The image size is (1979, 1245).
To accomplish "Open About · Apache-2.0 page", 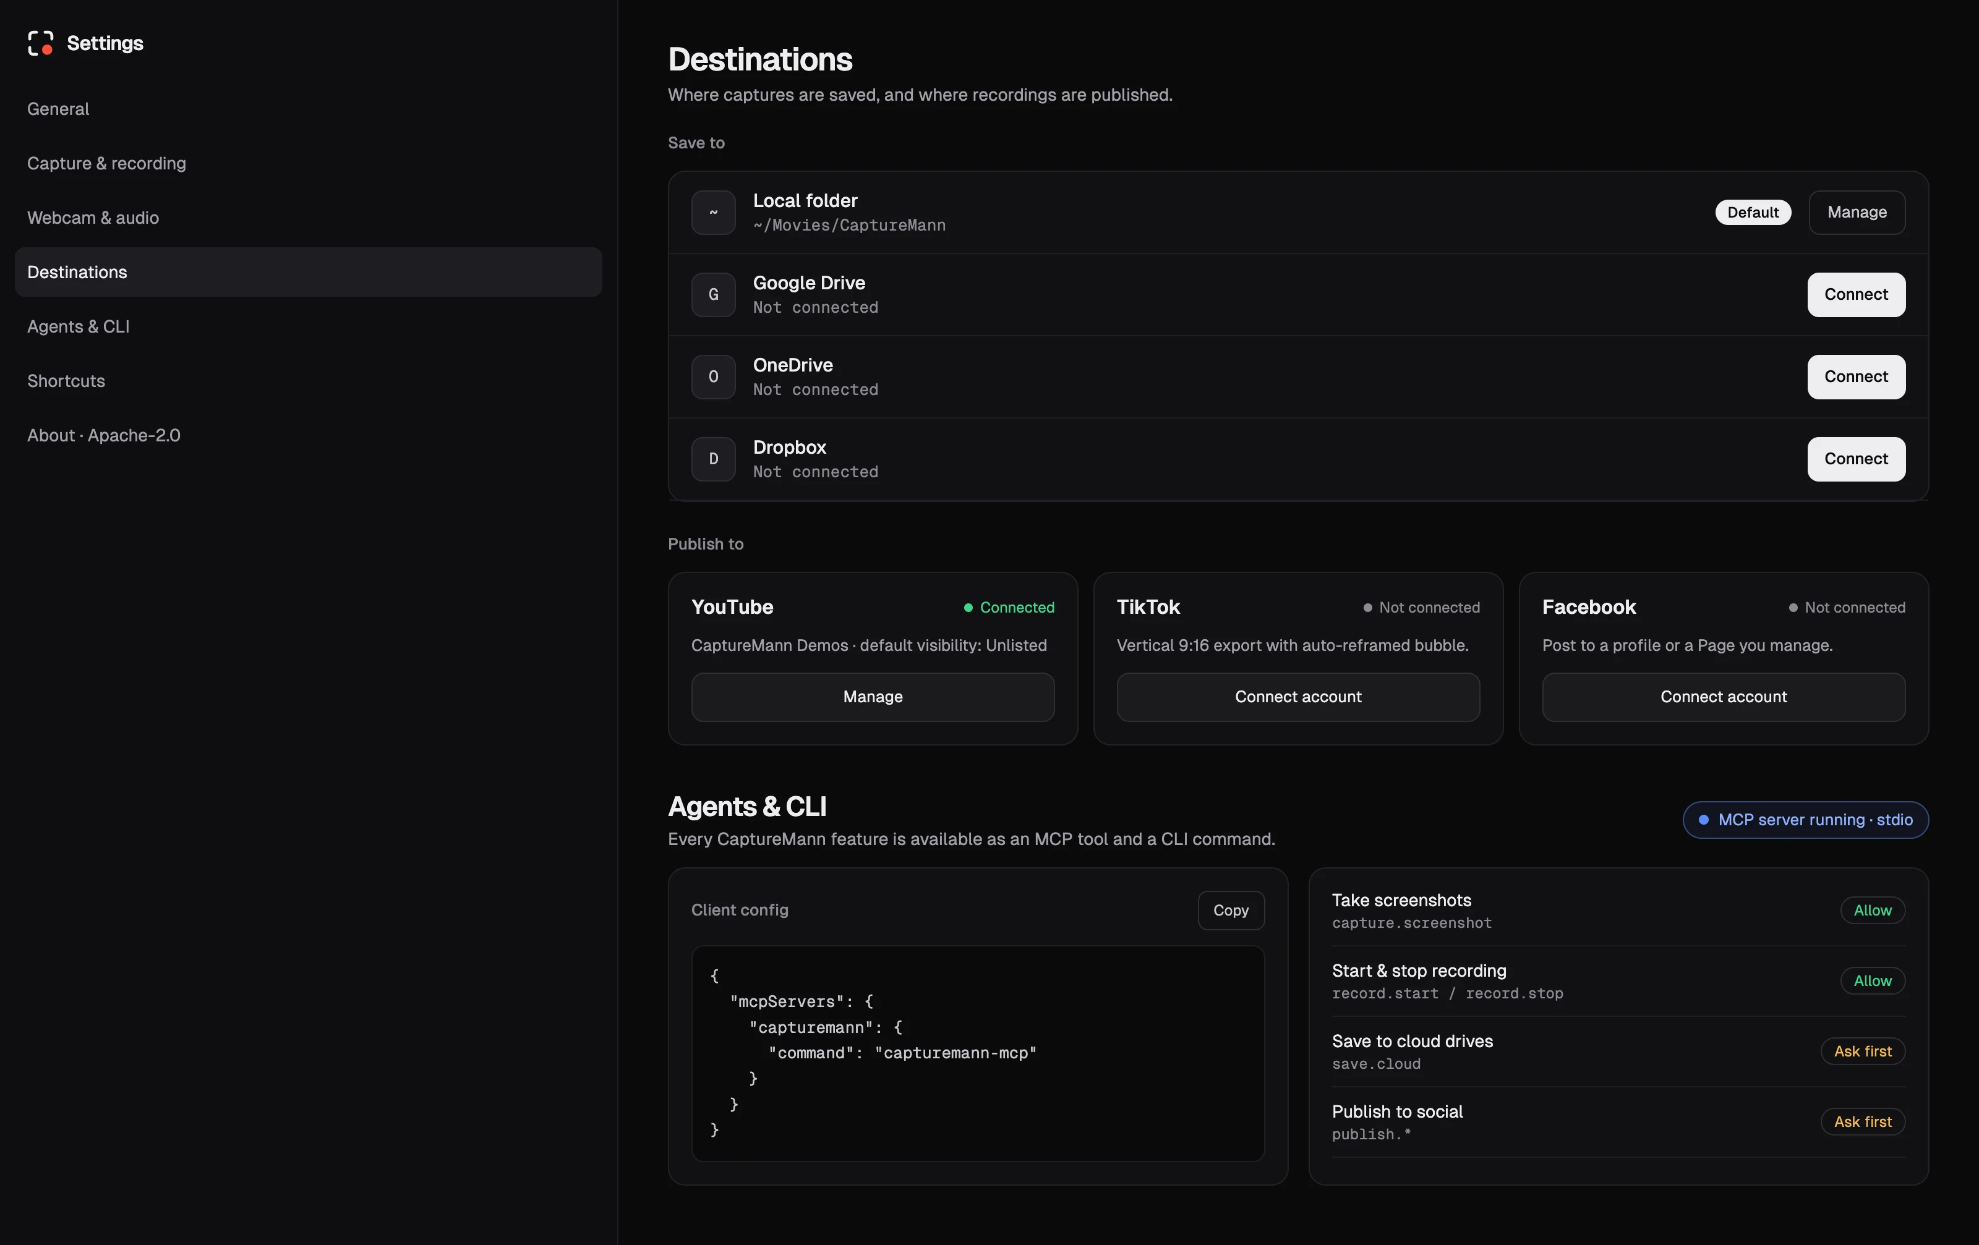I will (x=308, y=435).
